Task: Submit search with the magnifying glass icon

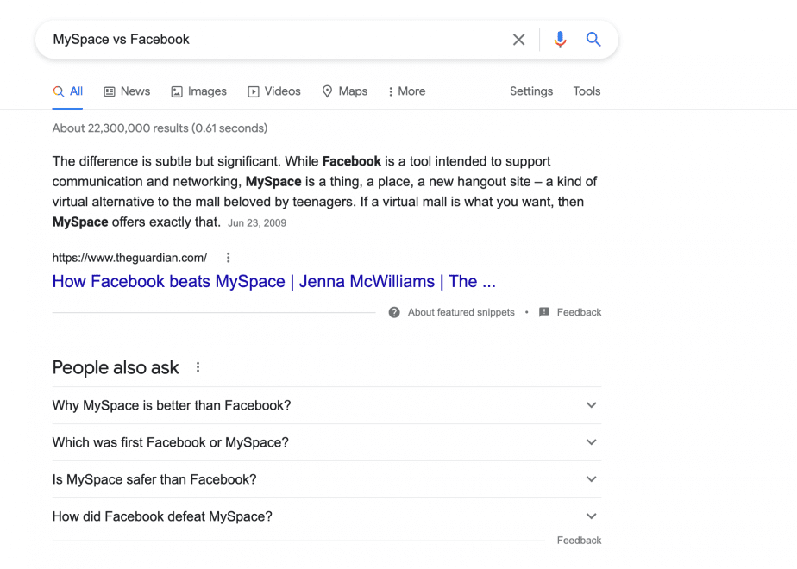Action: coord(593,39)
